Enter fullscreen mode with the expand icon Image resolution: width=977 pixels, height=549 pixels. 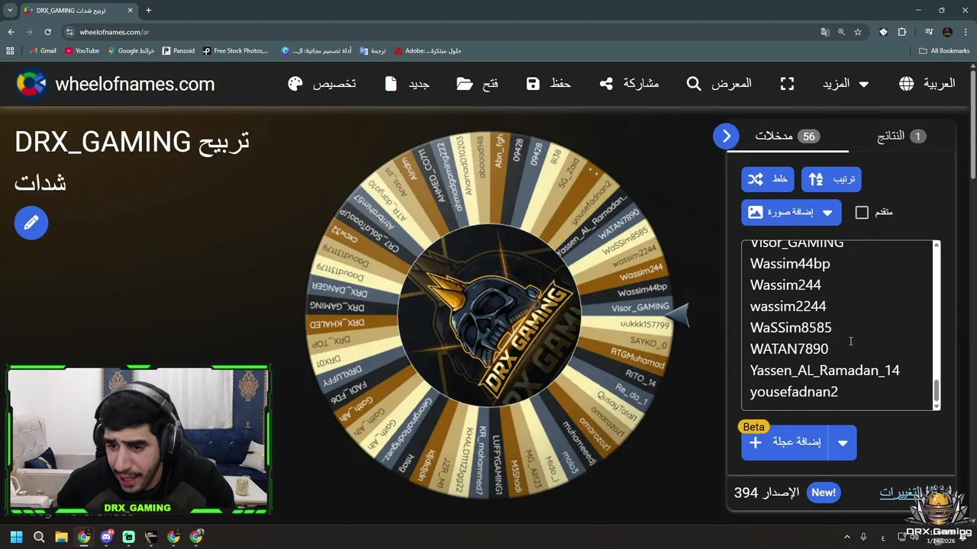pyautogui.click(x=787, y=84)
